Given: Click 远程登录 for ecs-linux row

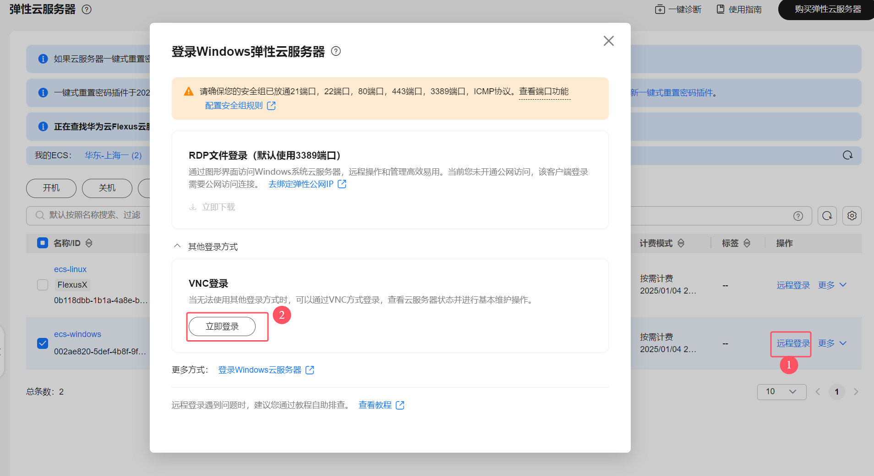Looking at the screenshot, I should pos(793,285).
